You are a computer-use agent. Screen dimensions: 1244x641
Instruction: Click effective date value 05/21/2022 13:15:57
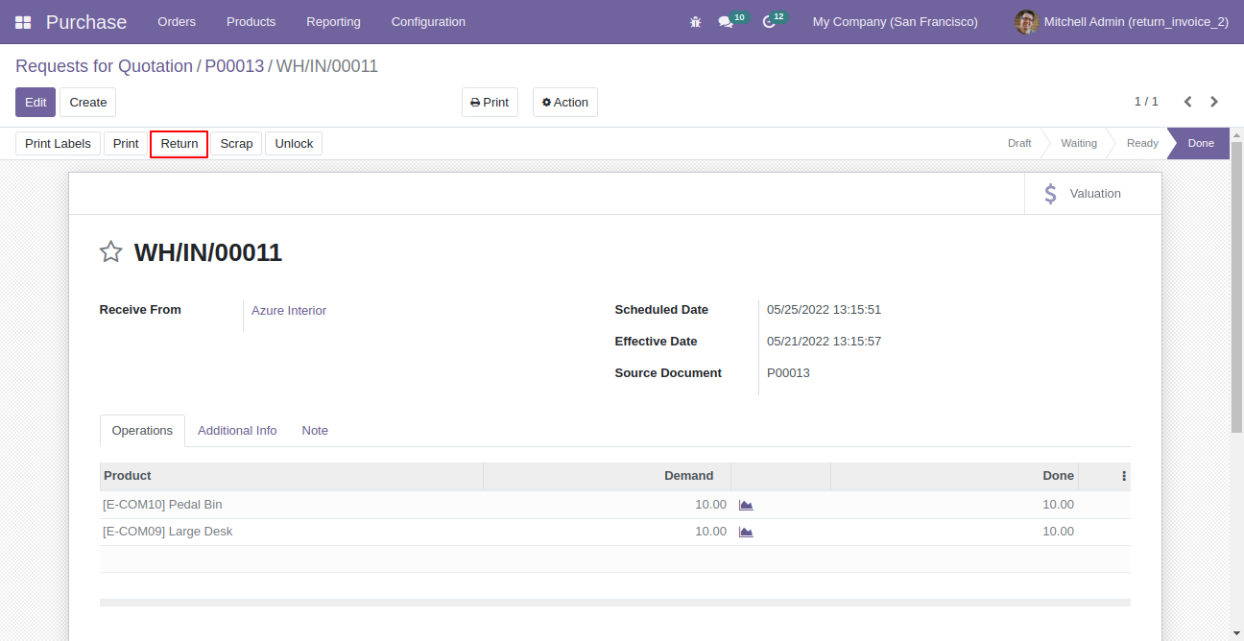[824, 342]
